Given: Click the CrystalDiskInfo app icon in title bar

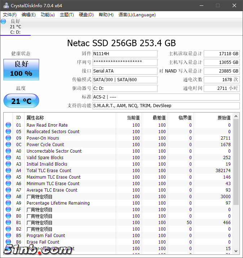Looking at the screenshot, I should pyautogui.click(x=5, y=5).
